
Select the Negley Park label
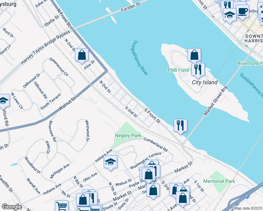(x=128, y=135)
